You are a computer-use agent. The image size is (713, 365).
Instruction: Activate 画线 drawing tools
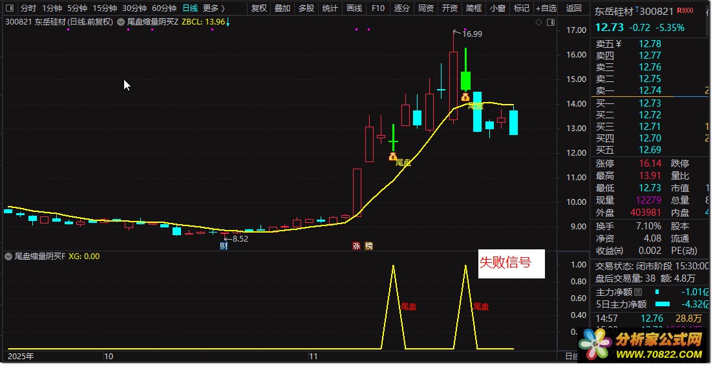(354, 8)
